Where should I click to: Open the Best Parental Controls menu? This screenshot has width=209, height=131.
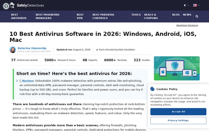pyautogui.click(x=104, y=16)
